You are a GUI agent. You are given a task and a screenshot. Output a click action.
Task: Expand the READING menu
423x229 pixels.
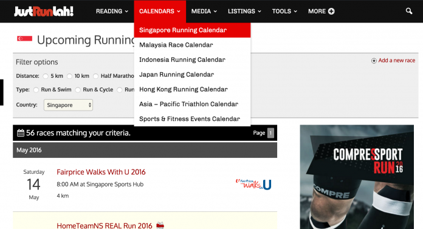point(112,12)
